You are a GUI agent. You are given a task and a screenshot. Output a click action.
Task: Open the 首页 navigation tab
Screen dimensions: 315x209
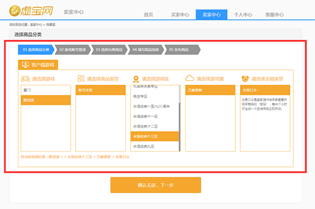click(x=149, y=15)
